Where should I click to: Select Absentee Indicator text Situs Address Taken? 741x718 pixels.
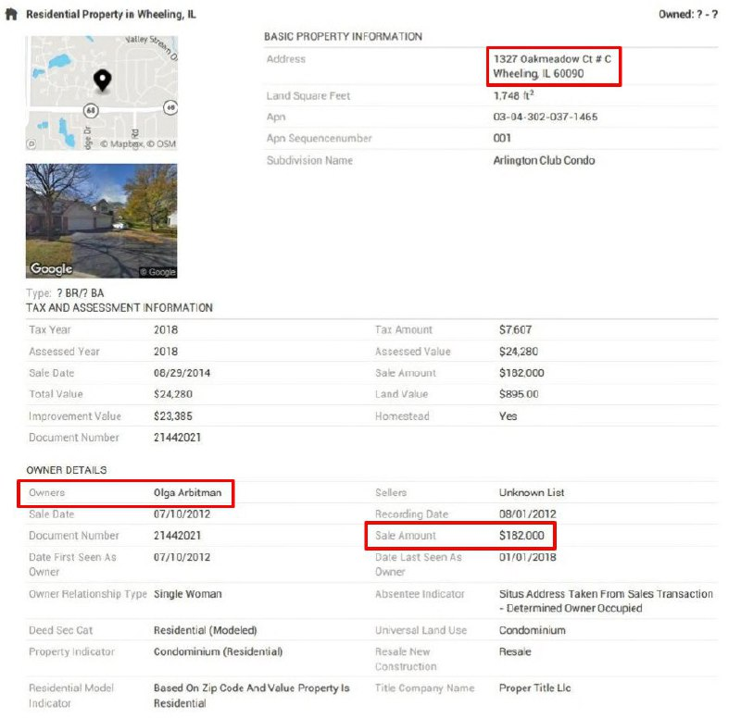606,600
